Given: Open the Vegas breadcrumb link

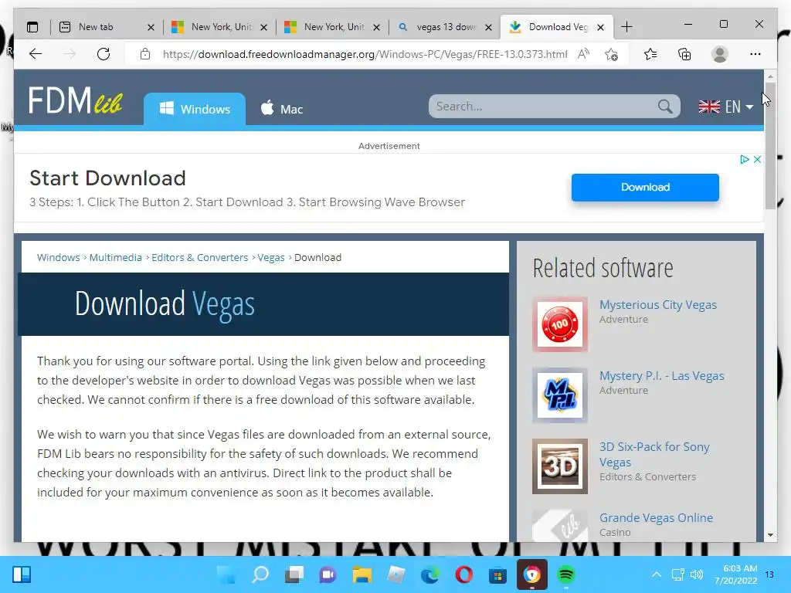Looking at the screenshot, I should tap(271, 257).
